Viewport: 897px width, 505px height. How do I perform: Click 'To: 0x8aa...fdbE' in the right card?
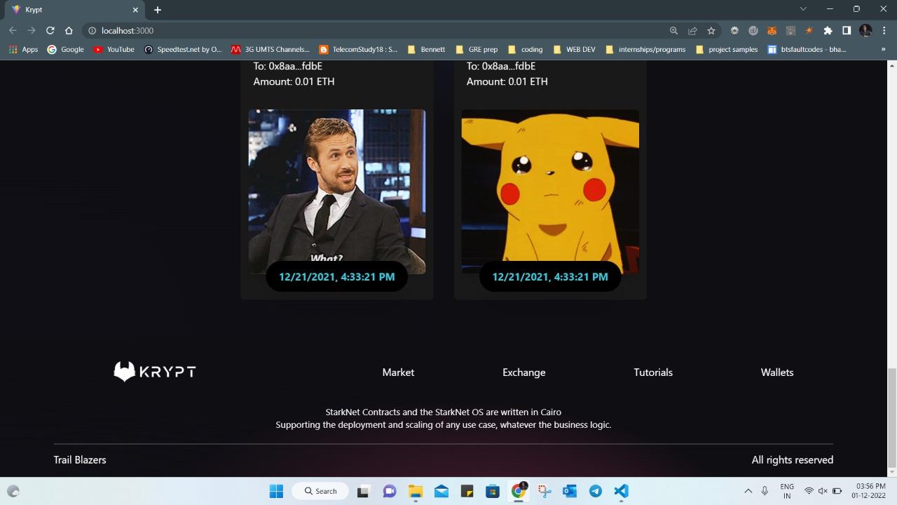tap(501, 66)
